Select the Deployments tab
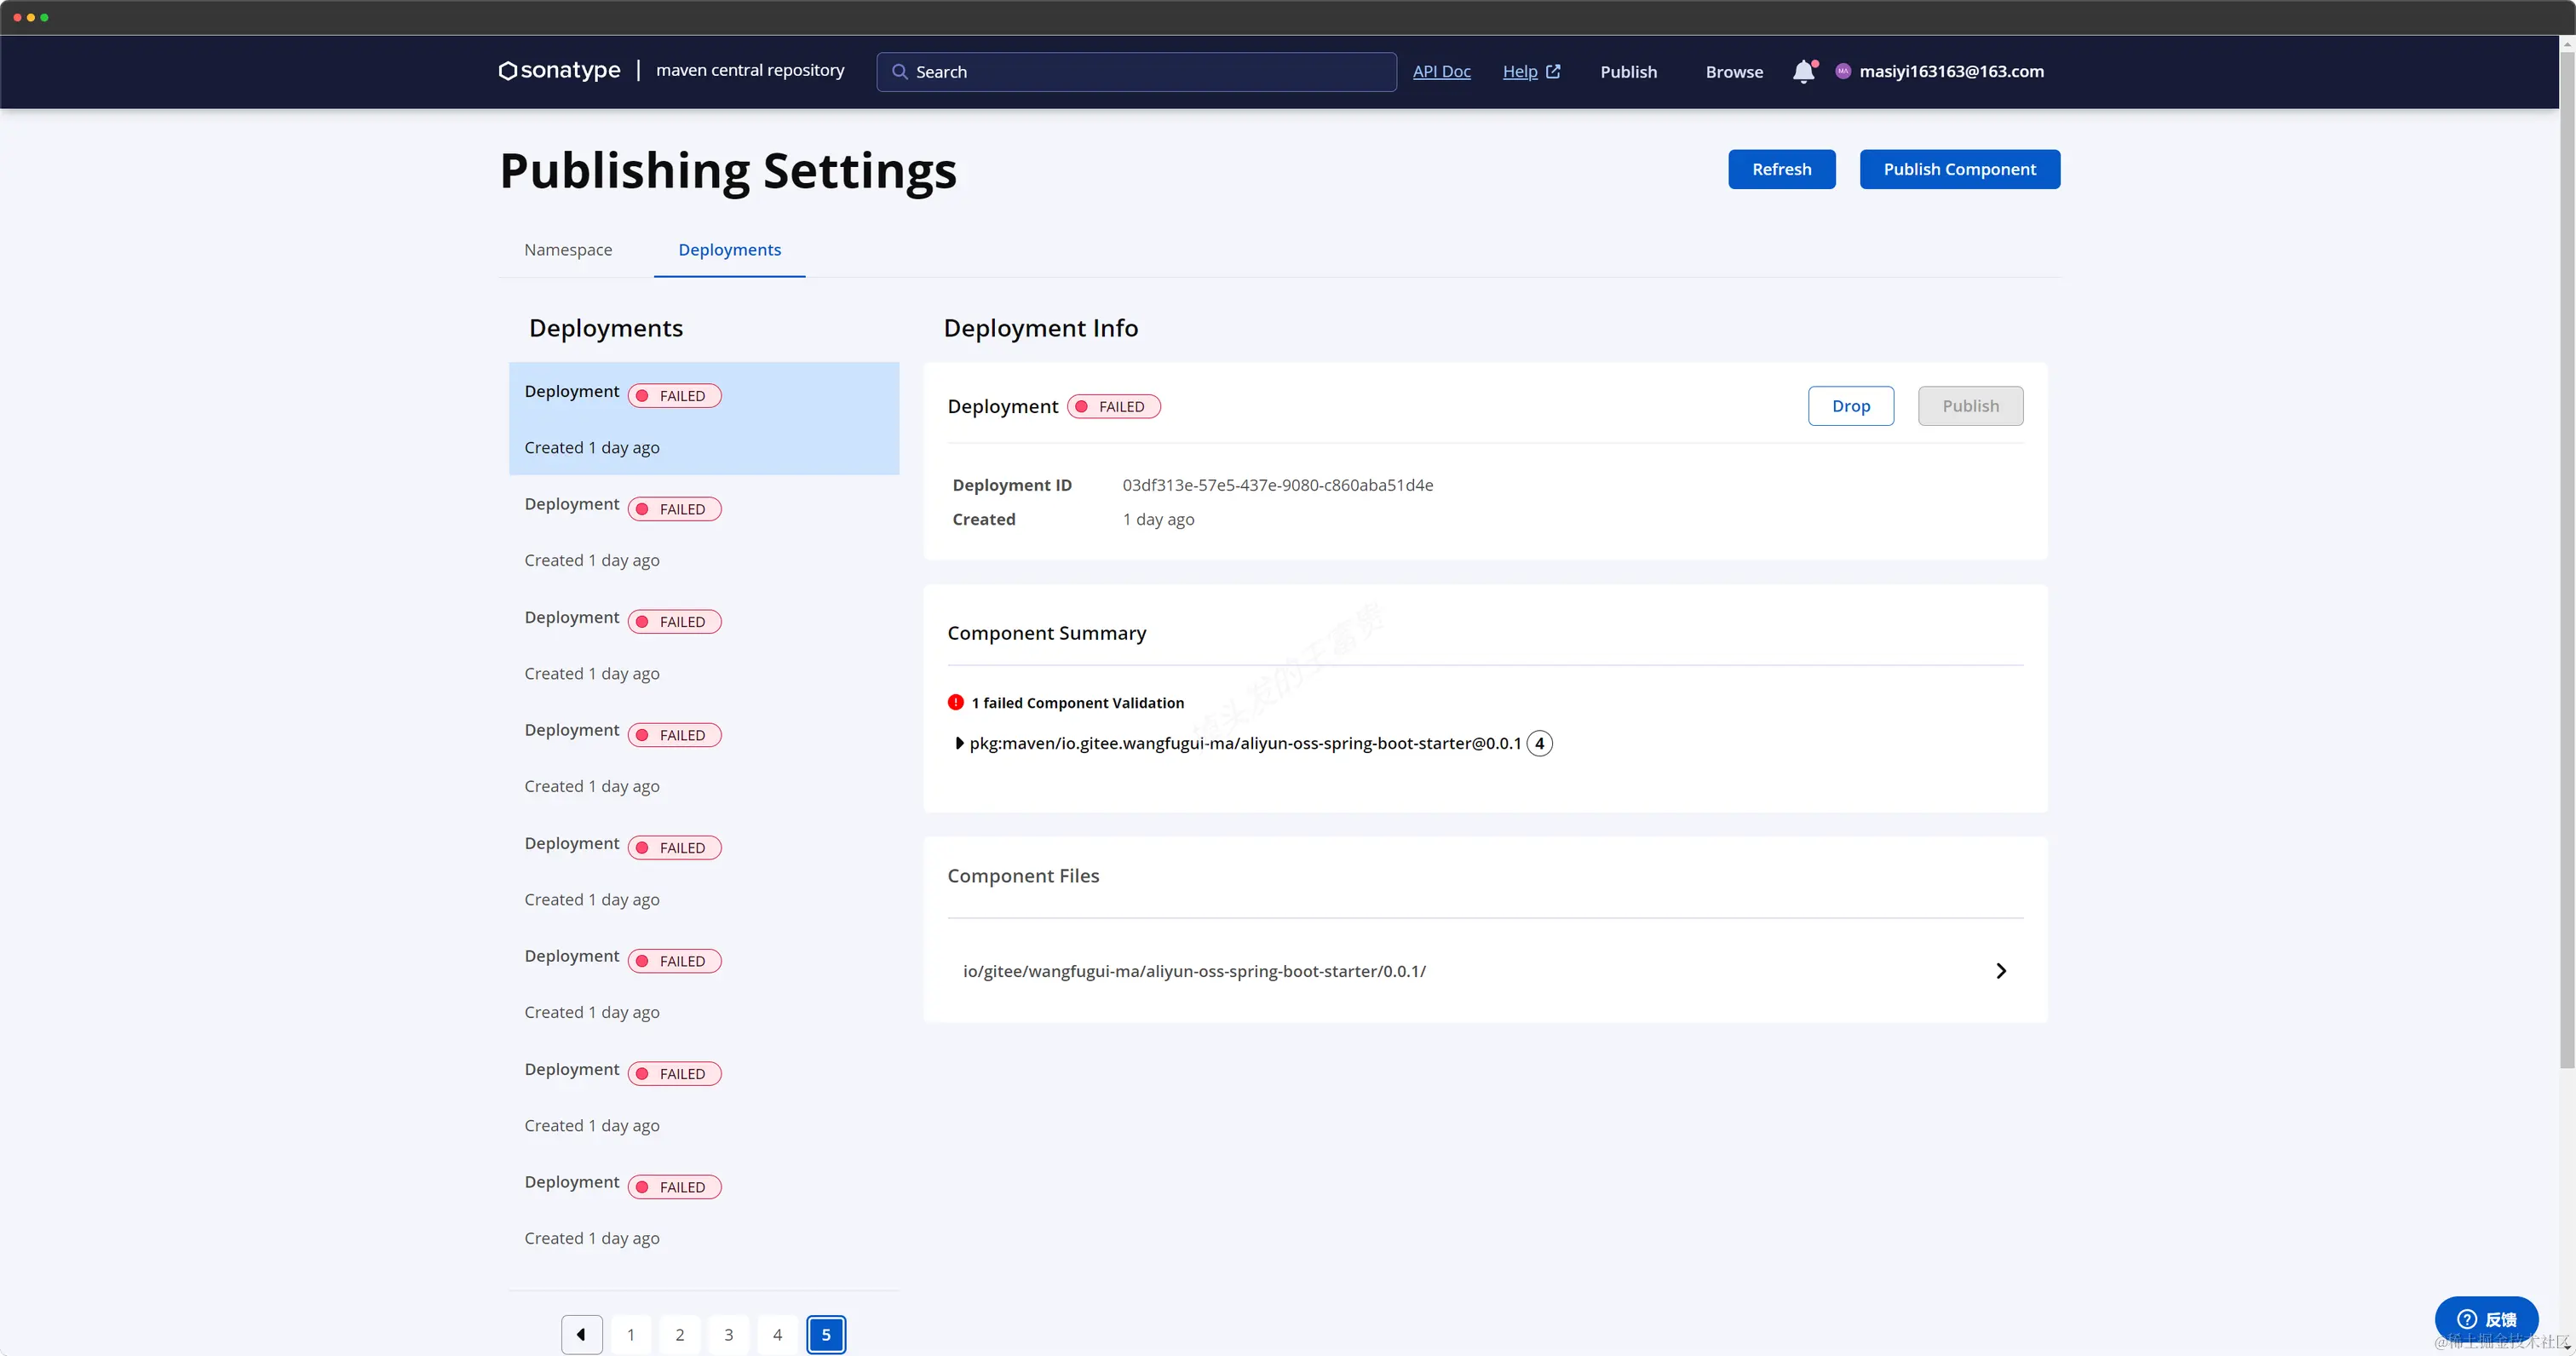 (x=729, y=250)
